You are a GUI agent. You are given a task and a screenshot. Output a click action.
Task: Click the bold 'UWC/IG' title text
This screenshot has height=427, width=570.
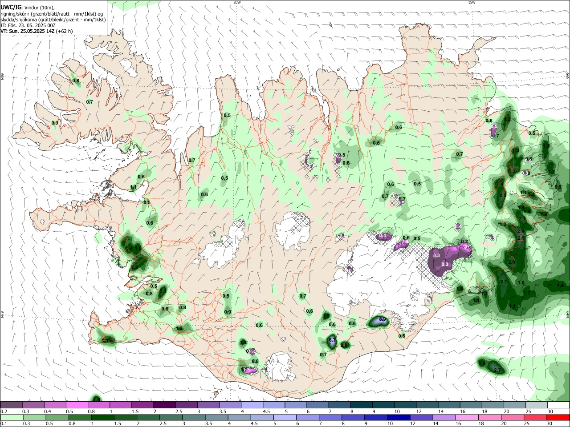11,8
